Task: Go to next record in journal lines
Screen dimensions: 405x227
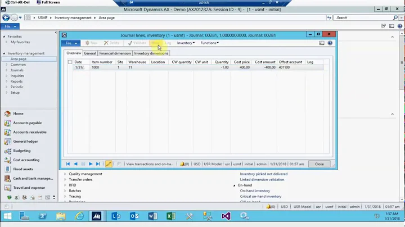Action: pyautogui.click(x=91, y=164)
